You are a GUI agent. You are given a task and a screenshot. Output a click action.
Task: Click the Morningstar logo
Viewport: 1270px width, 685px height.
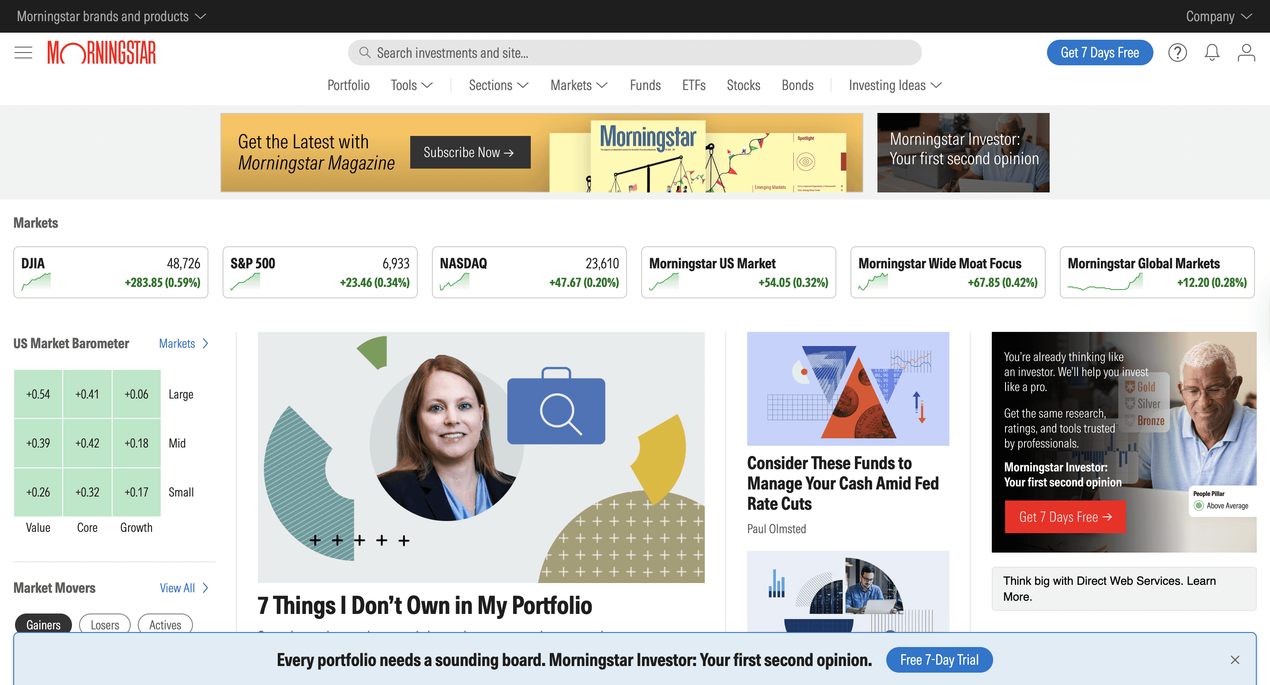click(102, 53)
